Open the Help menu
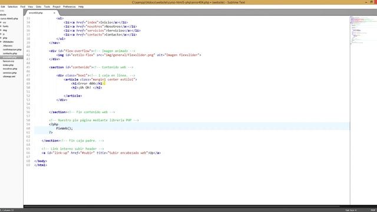The width and height of the screenshot is (377, 212). (81, 6)
